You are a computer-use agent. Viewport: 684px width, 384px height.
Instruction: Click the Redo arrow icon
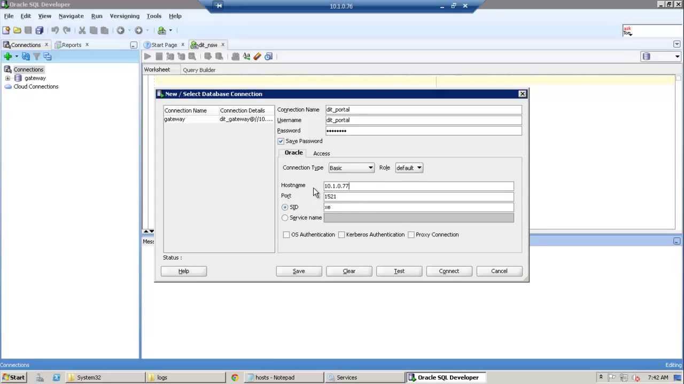click(x=66, y=30)
